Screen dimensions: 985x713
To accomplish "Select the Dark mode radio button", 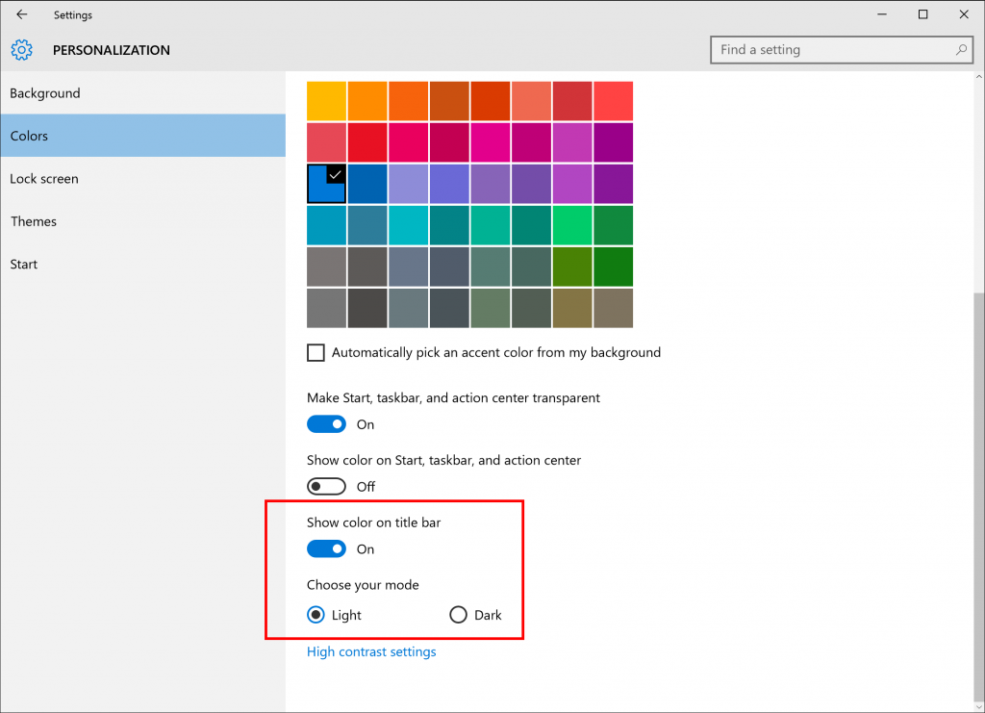I will pyautogui.click(x=458, y=614).
